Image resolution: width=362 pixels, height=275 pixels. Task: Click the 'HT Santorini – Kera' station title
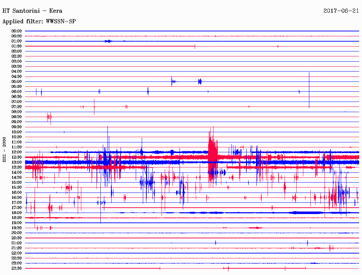pos(32,11)
